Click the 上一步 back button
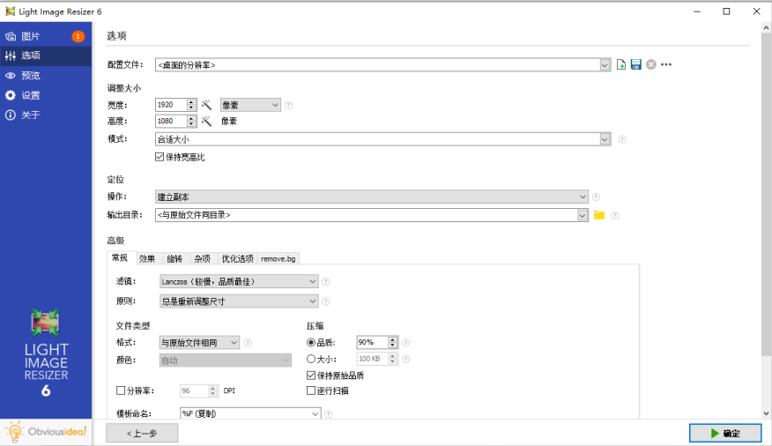 [142, 433]
